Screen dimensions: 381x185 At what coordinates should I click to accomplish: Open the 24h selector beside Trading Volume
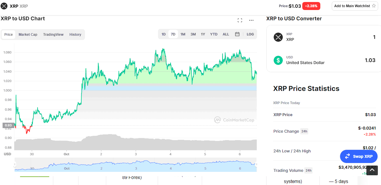pyautogui.click(x=308, y=170)
